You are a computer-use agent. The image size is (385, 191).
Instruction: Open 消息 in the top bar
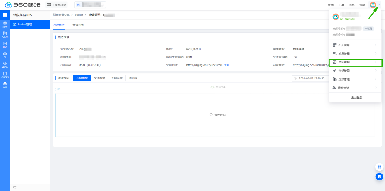click(x=351, y=5)
